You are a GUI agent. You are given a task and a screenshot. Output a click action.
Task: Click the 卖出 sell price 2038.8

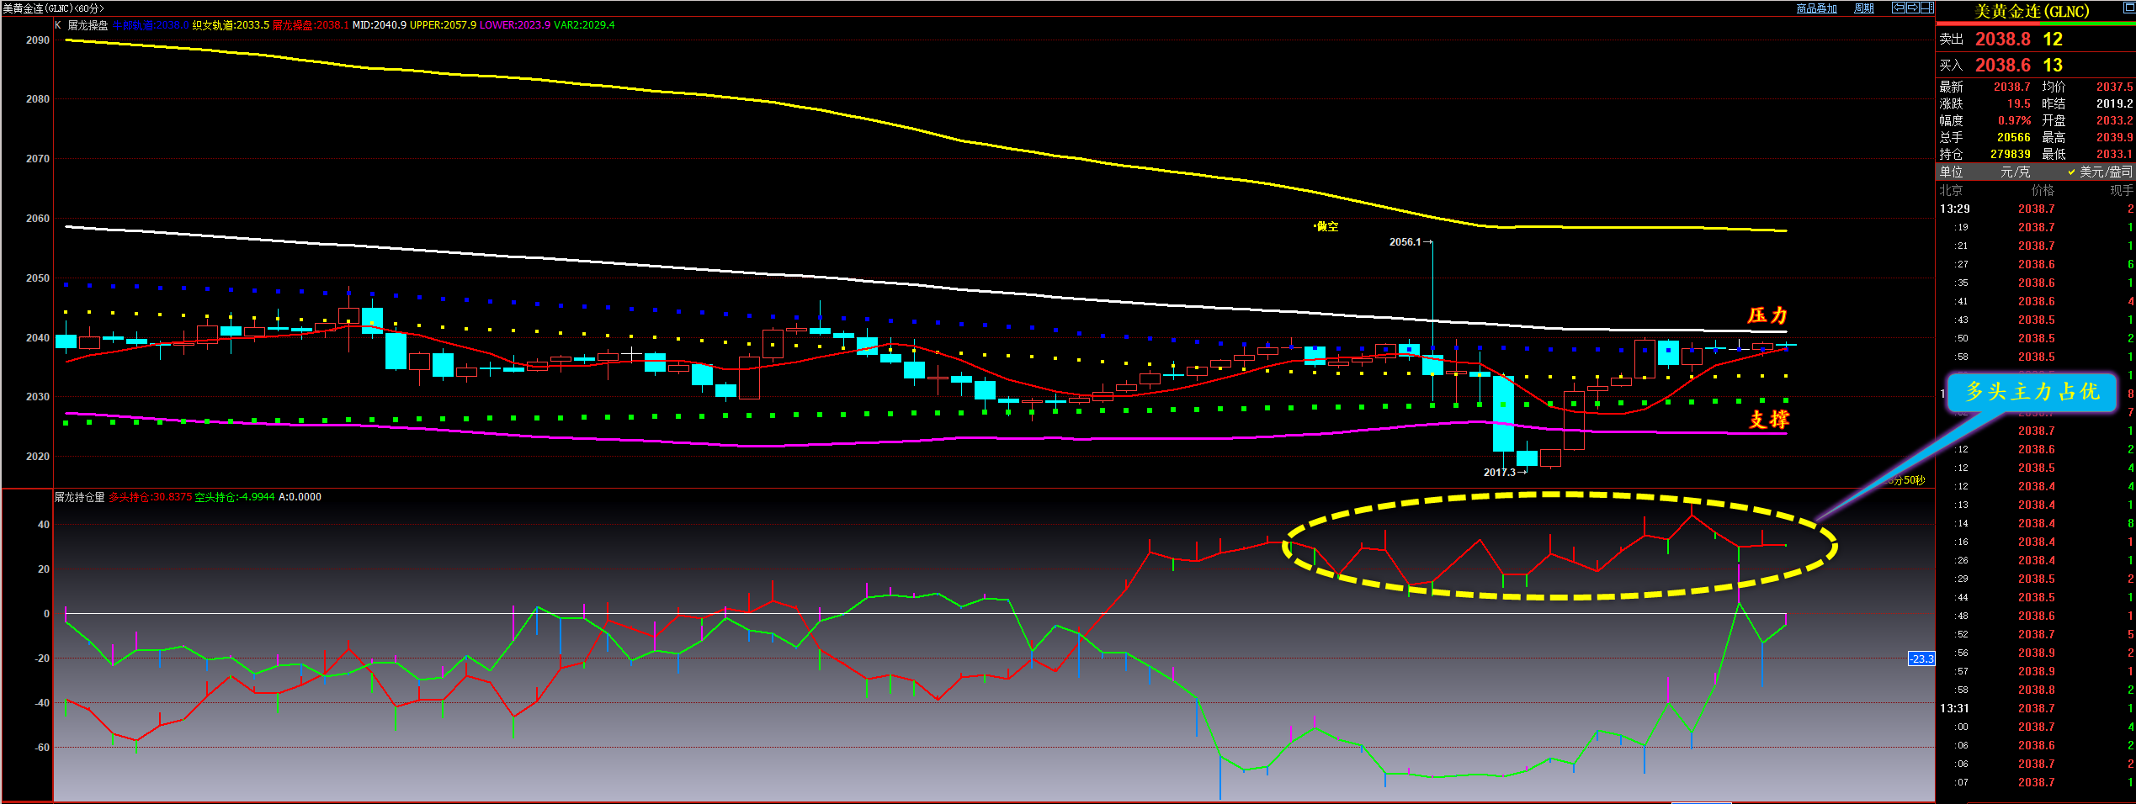[2002, 40]
